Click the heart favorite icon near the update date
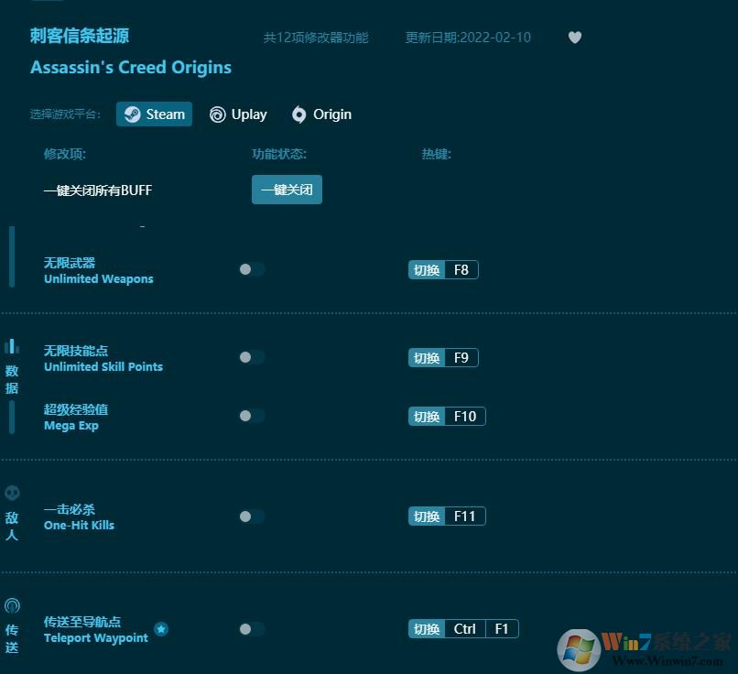The height and width of the screenshot is (674, 738). [x=575, y=38]
